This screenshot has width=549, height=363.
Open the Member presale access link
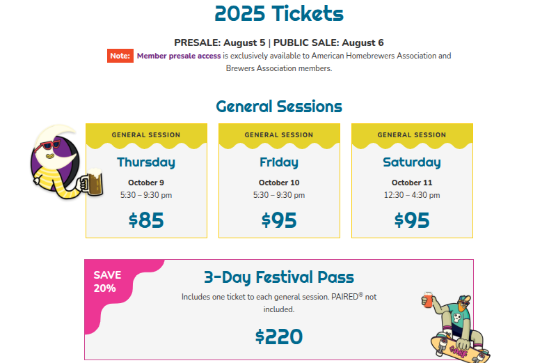179,56
